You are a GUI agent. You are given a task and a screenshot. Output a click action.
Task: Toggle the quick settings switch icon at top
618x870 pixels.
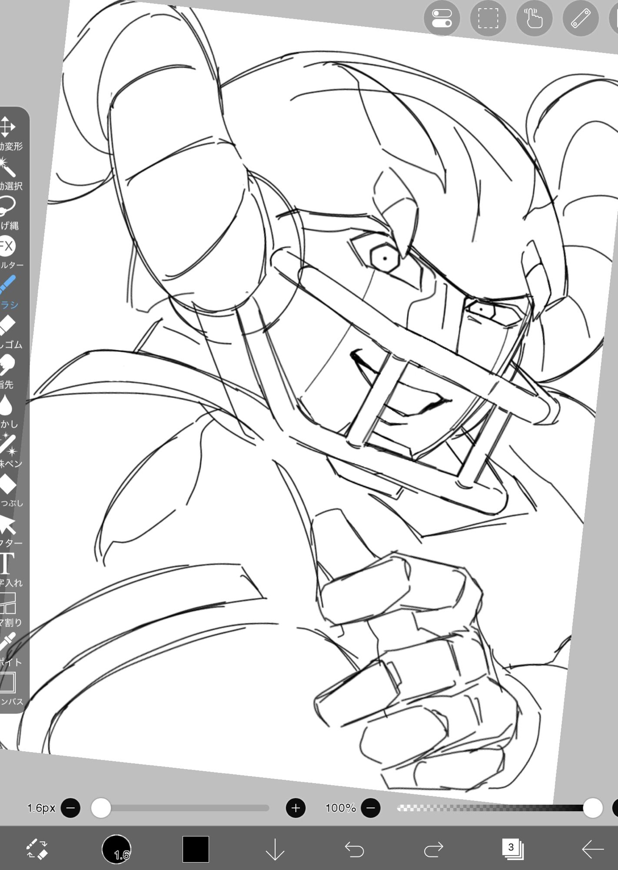point(442,18)
